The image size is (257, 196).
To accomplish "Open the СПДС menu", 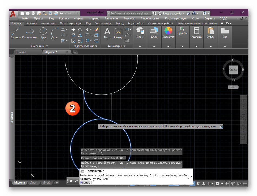I will 223,18.
